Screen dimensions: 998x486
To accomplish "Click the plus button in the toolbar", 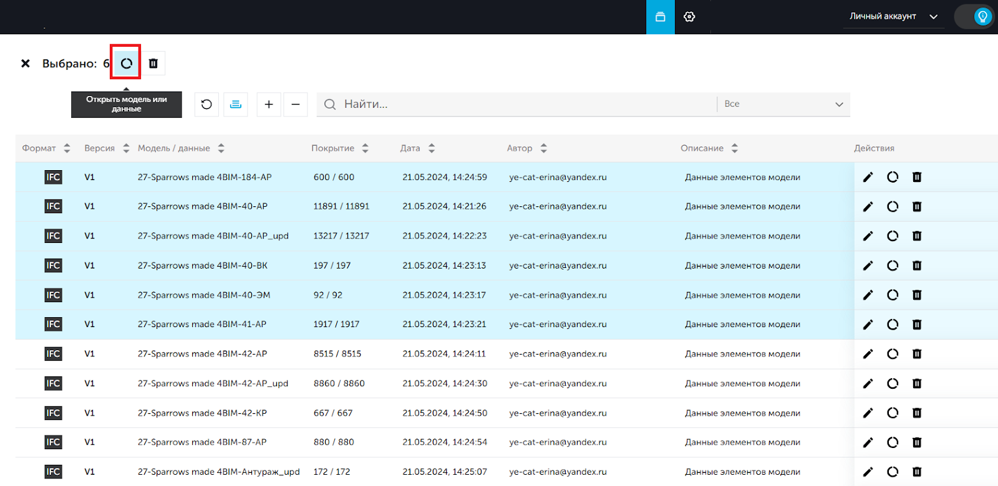I will tap(269, 104).
